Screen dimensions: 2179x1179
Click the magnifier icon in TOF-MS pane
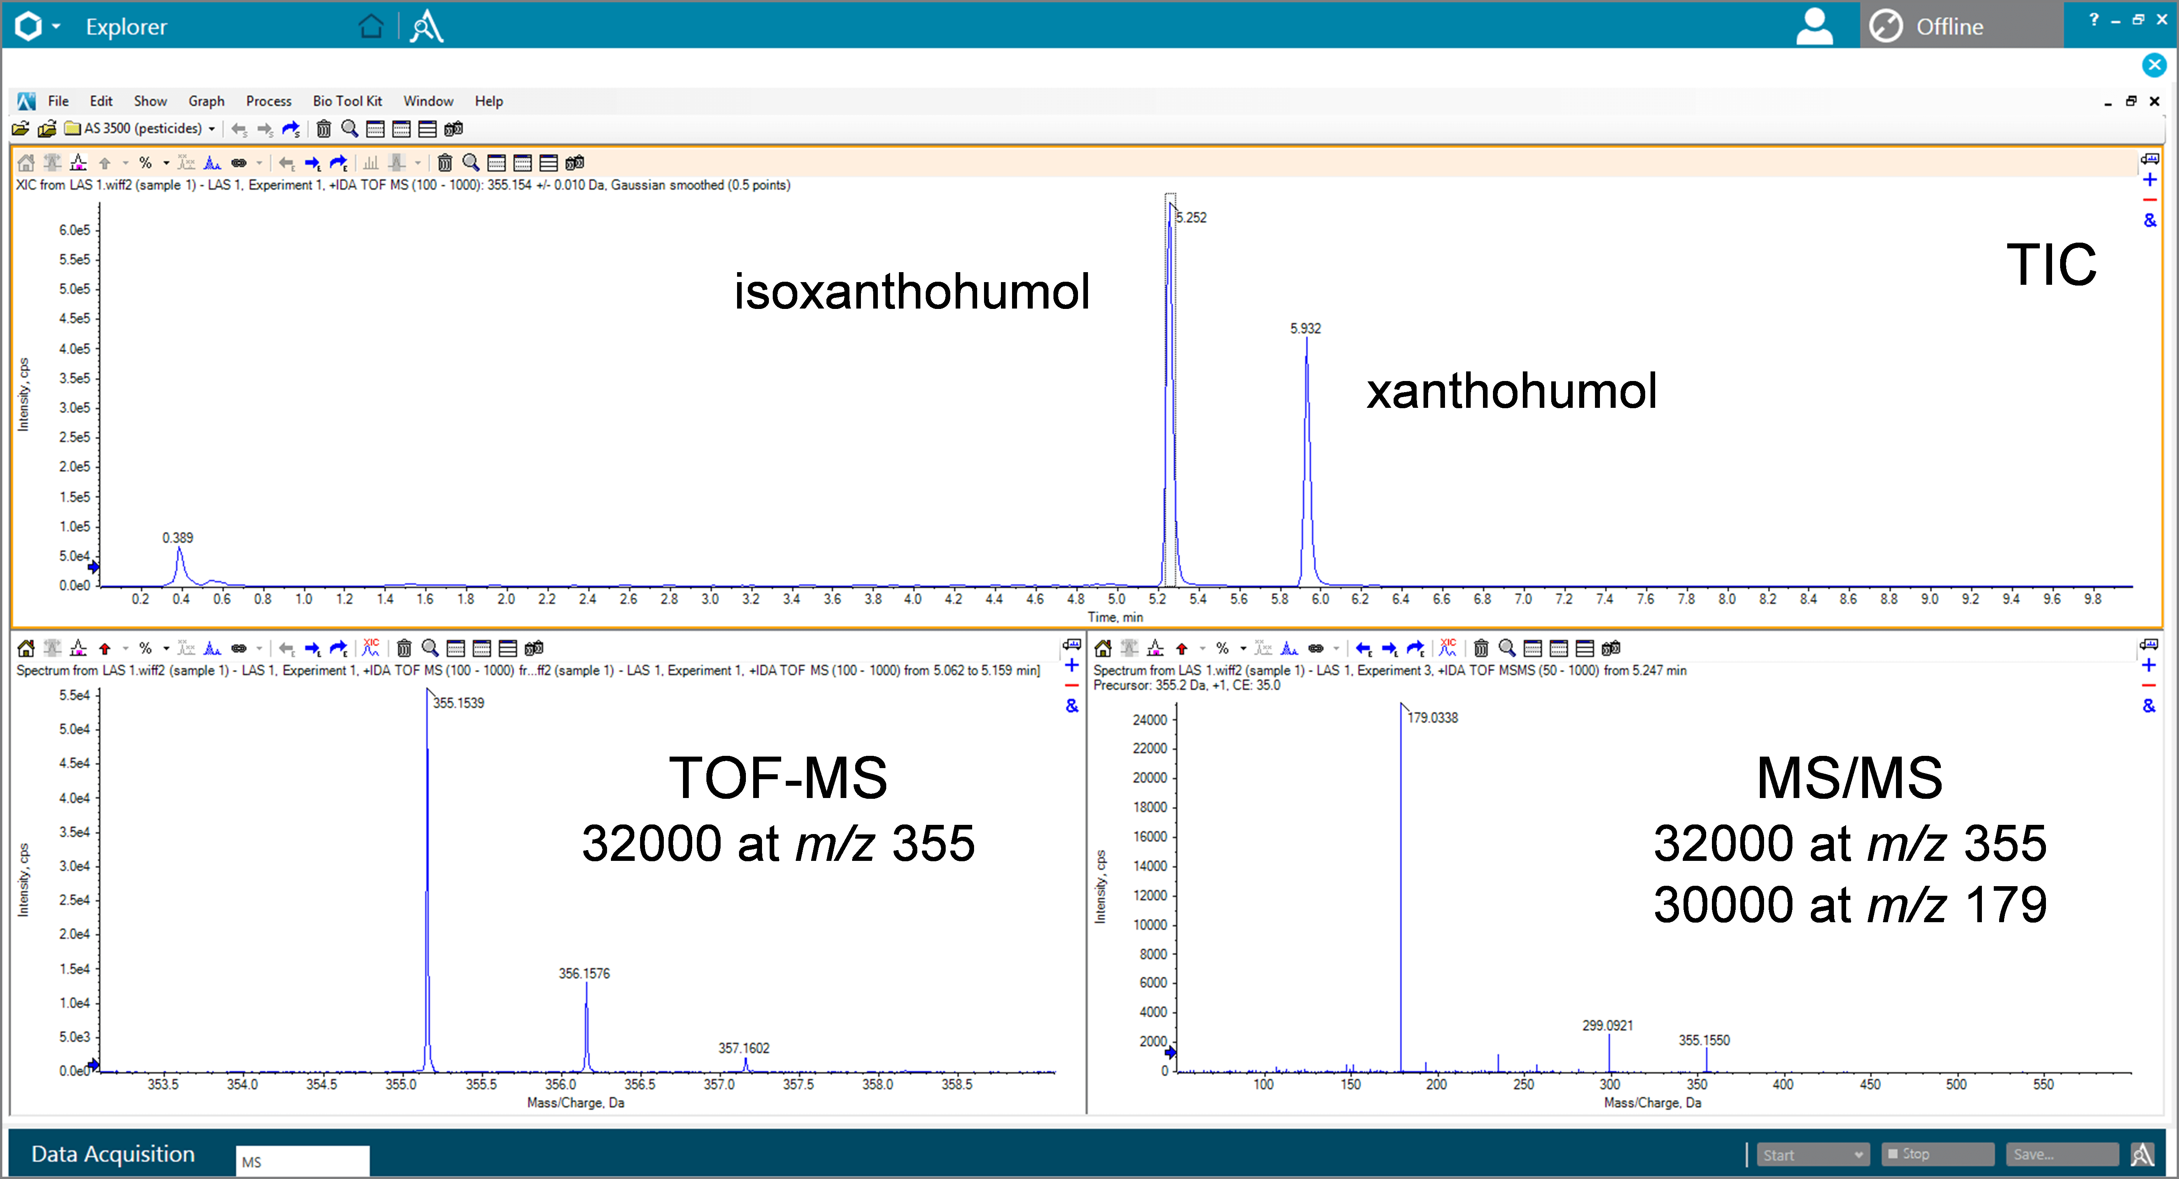click(x=430, y=648)
